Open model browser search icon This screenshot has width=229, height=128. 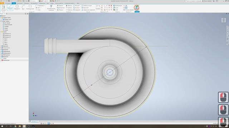[x=25, y=14]
